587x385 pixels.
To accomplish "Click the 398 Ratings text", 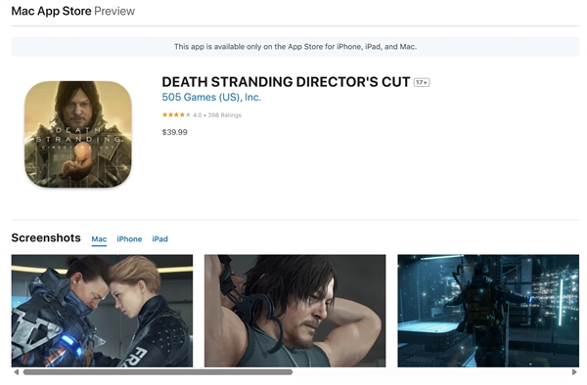I will point(225,115).
